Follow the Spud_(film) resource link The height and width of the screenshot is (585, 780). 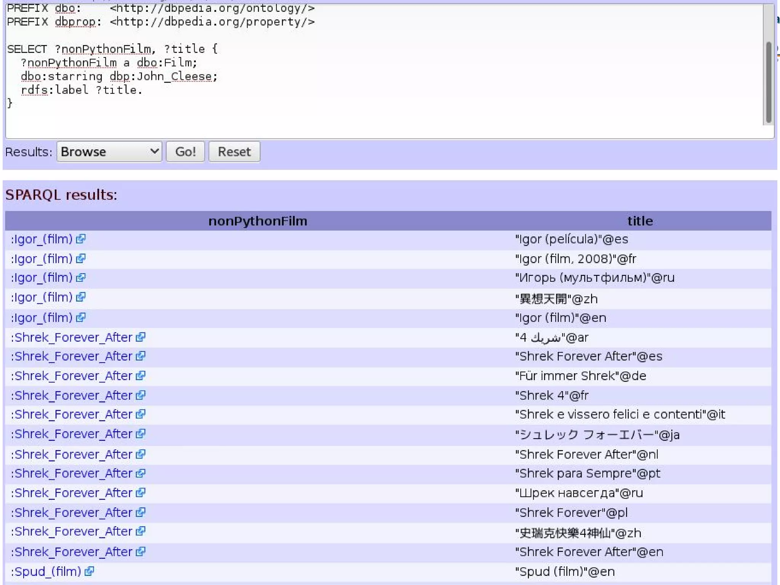pos(46,571)
